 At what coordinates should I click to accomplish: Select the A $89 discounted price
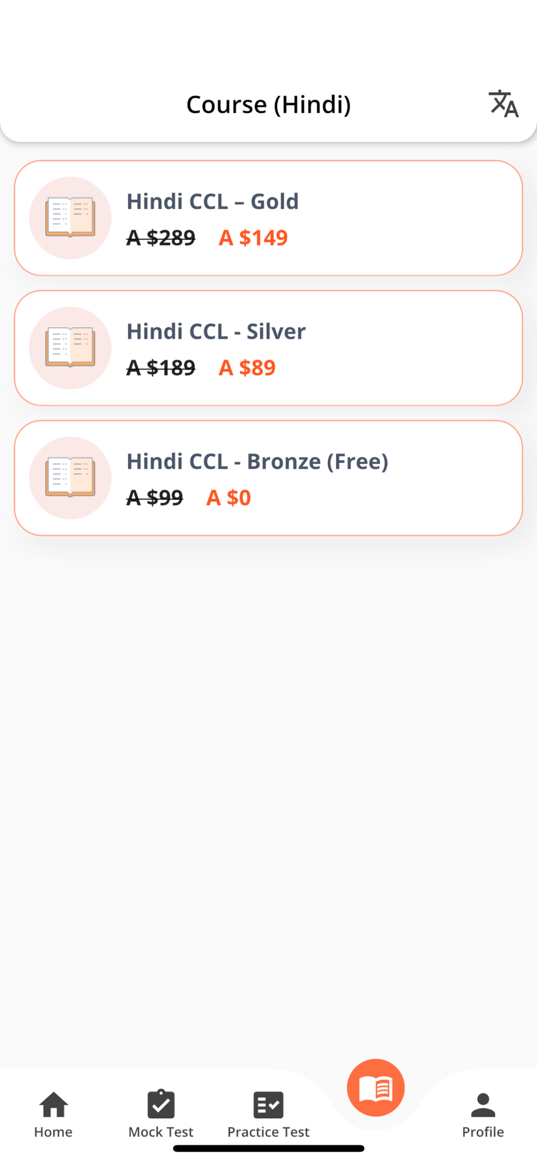pos(247,368)
